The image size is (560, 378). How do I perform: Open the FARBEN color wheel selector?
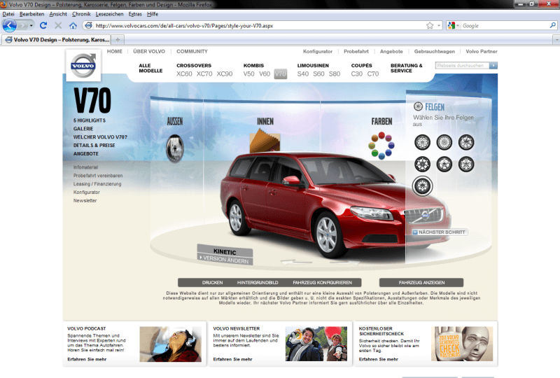[381, 146]
